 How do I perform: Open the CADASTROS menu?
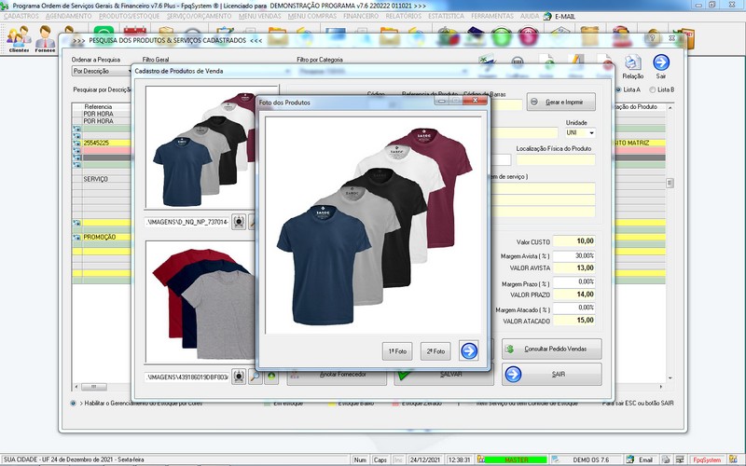click(21, 16)
